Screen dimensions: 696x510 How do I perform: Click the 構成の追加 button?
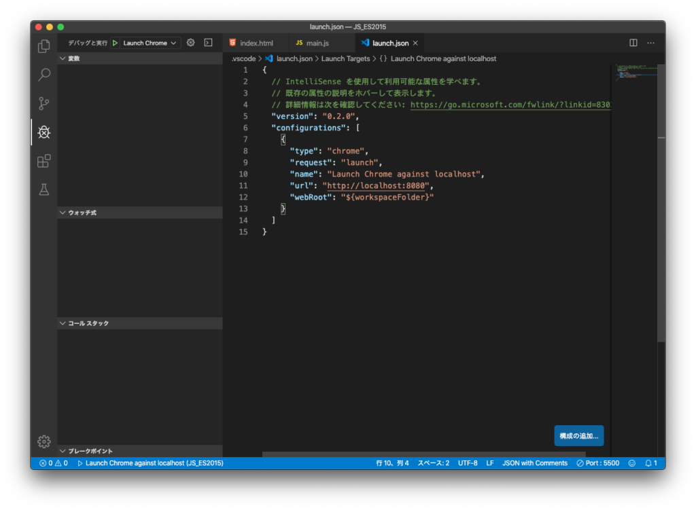[578, 435]
